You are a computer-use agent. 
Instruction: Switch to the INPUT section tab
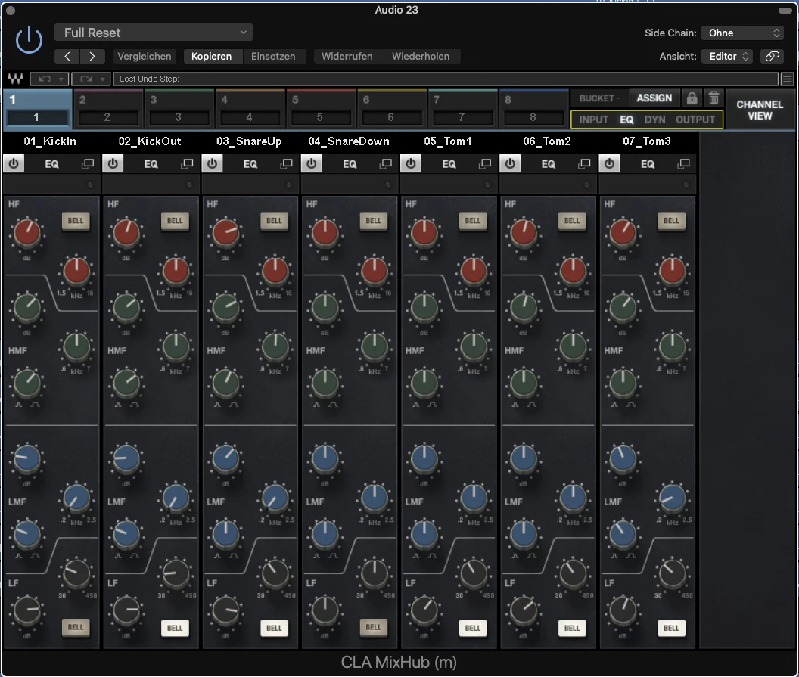[x=594, y=120]
